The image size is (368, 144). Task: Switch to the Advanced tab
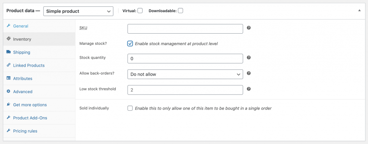39,91
